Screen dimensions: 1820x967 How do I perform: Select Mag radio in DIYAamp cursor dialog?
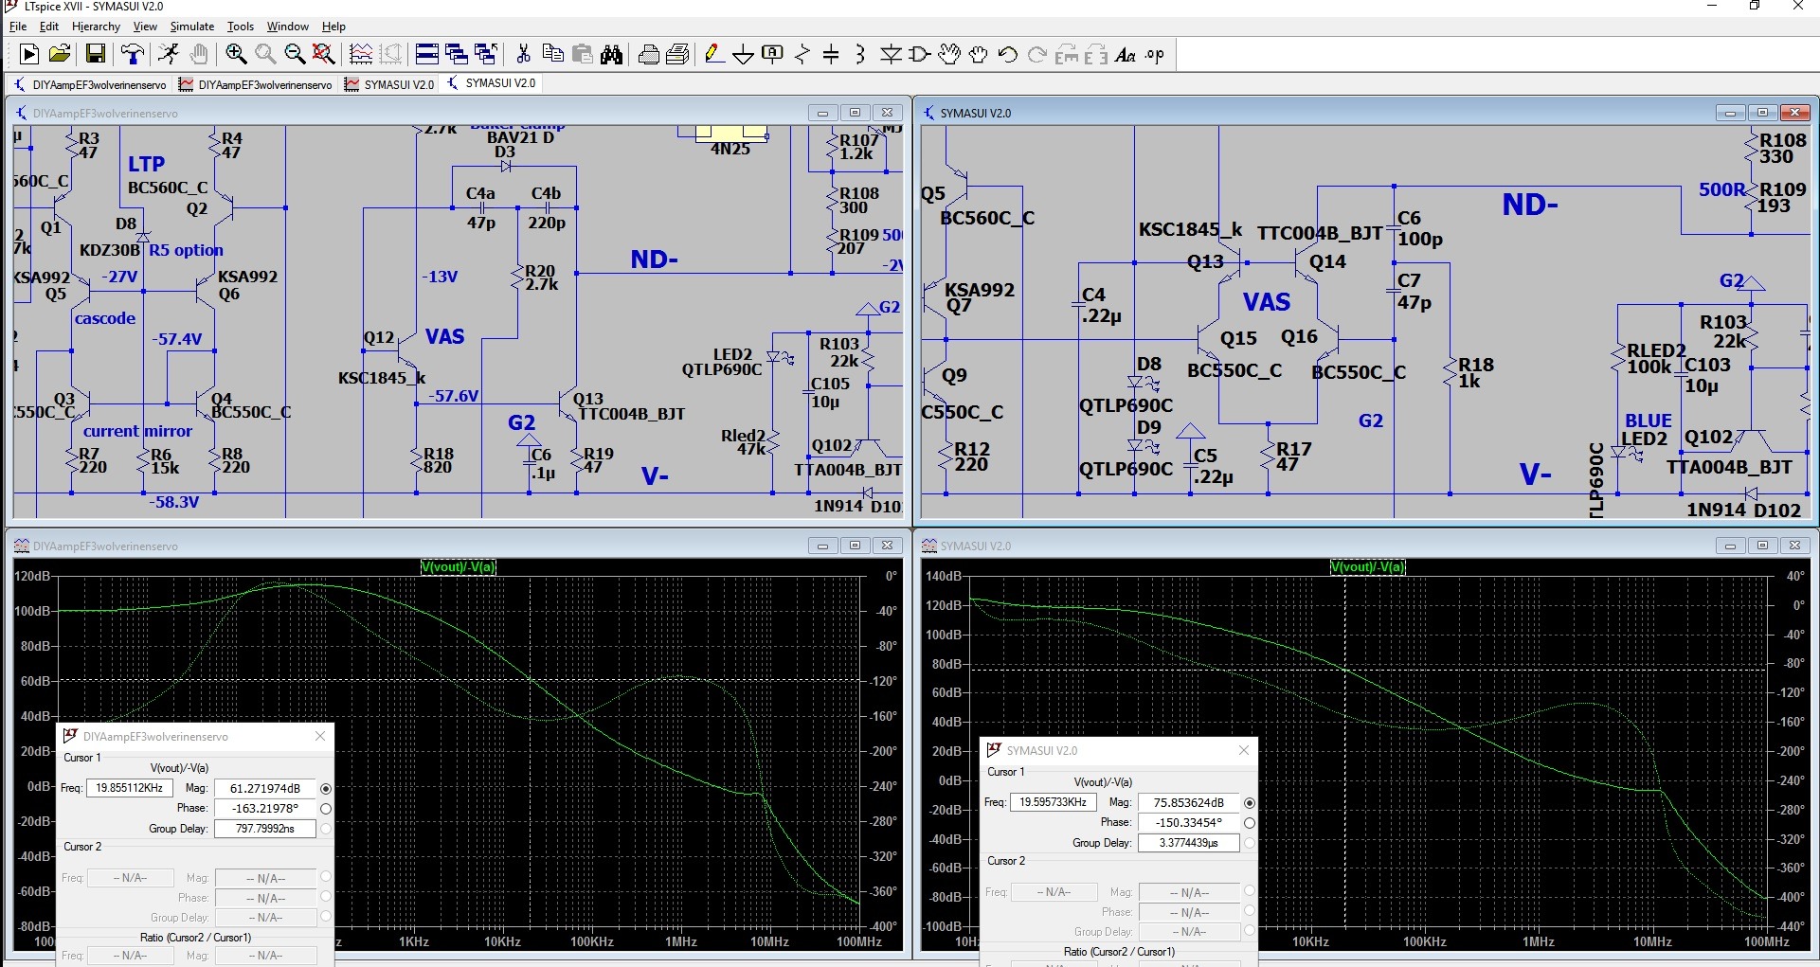point(326,788)
